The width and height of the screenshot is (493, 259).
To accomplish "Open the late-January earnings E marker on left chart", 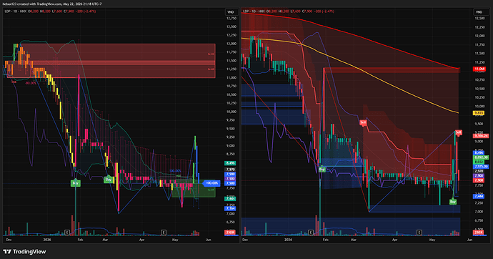I will coord(67,233).
